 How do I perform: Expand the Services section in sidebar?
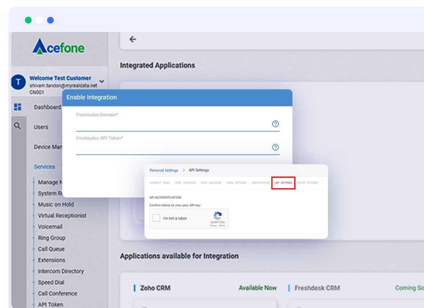coord(44,167)
